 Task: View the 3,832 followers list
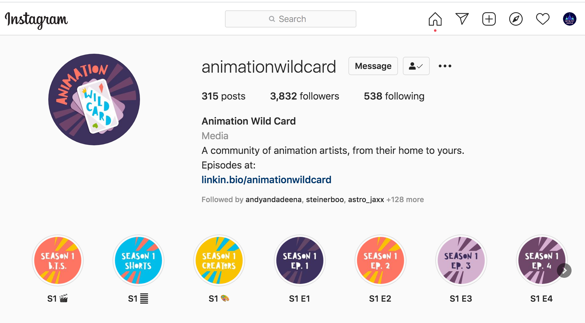[304, 96]
